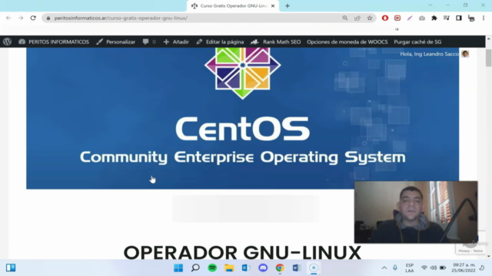The width and height of the screenshot is (492, 276).
Task: Open the red Opera-style extension icon
Action: click(x=385, y=18)
